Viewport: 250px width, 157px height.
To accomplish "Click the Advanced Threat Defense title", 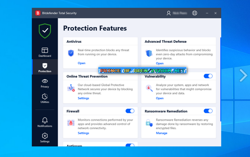I will 166,41.
